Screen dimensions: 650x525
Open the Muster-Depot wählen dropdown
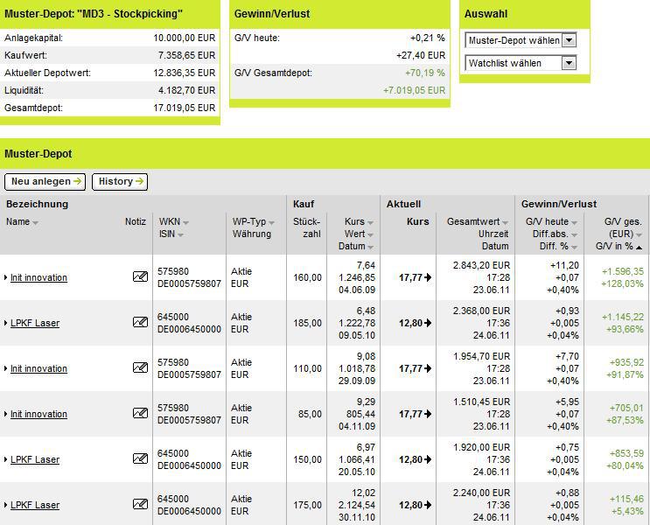(570, 40)
